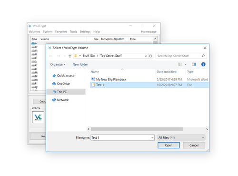Screen dimensions: 238x176
Task: Click the search magnifier icon
Action: 203,56
